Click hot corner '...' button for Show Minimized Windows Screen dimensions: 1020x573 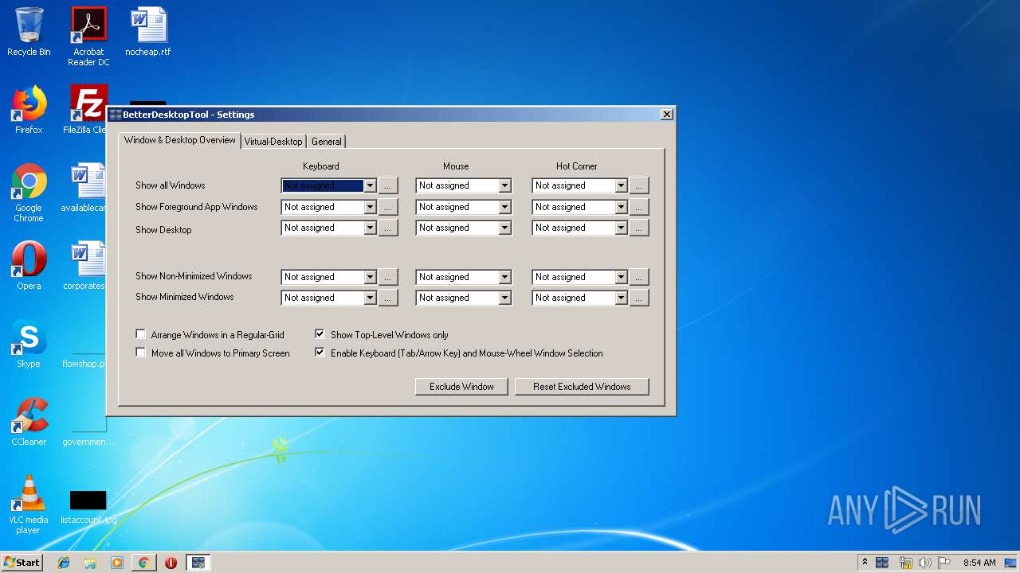(639, 298)
